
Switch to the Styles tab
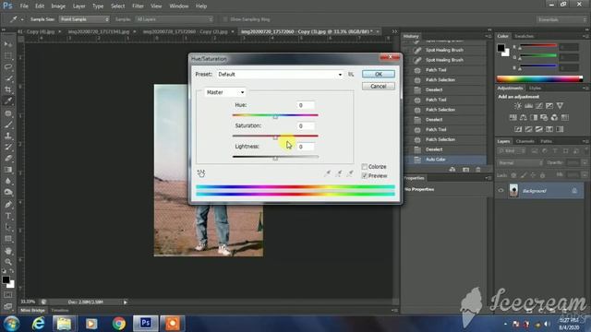535,89
